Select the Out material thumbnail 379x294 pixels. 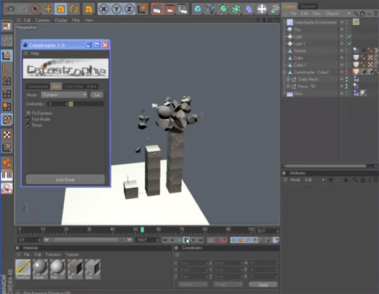pyautogui.click(x=92, y=269)
